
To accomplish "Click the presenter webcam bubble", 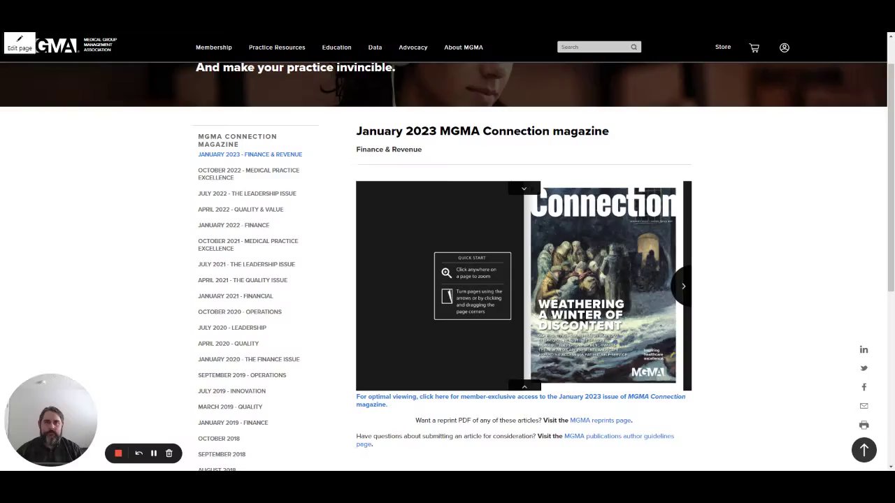I will tap(50, 419).
